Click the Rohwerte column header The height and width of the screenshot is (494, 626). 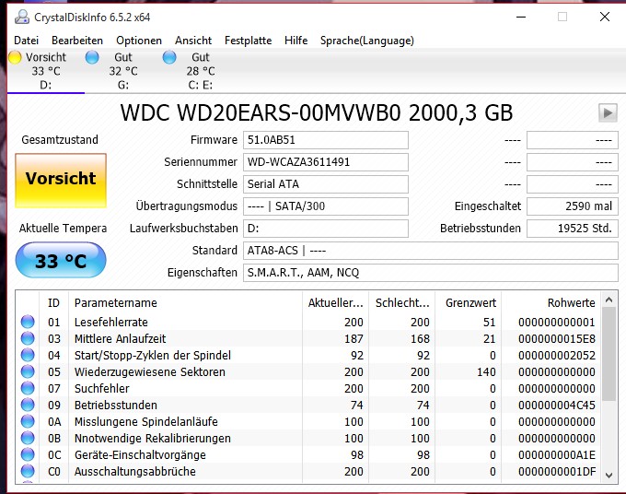551,302
